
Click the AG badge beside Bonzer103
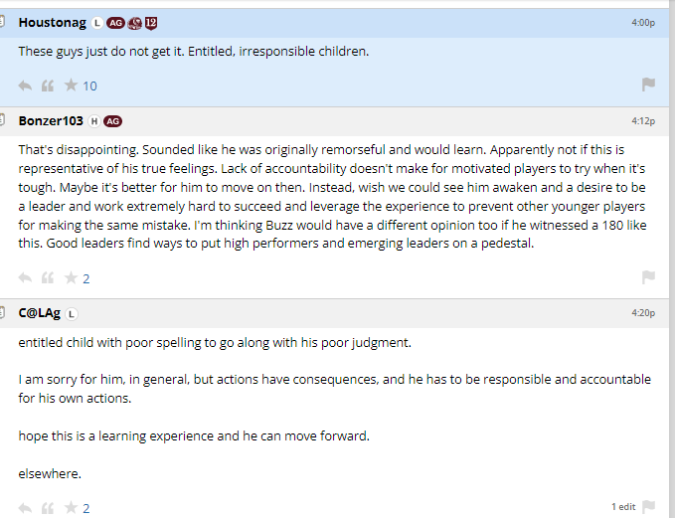click(x=112, y=121)
